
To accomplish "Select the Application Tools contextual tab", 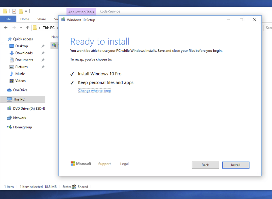I will 81,12.
